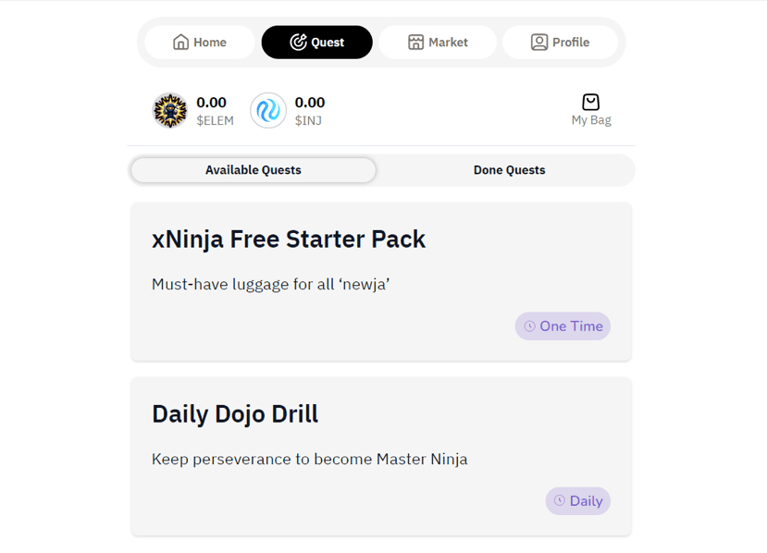Click clock icon in Daily badge
Viewport: 767px width, 553px height.
(x=560, y=501)
